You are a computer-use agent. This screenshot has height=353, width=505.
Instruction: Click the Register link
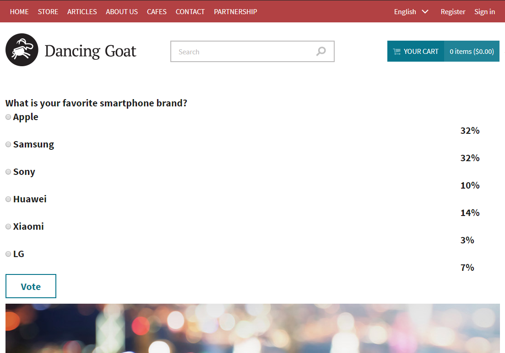tap(453, 11)
